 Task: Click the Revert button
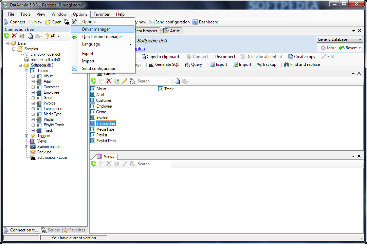click(x=348, y=48)
